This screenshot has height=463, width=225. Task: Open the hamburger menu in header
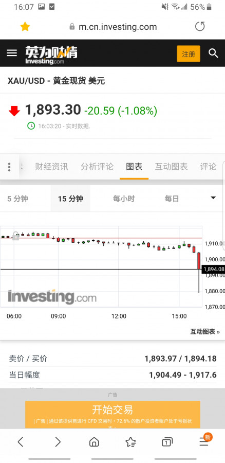(12, 53)
